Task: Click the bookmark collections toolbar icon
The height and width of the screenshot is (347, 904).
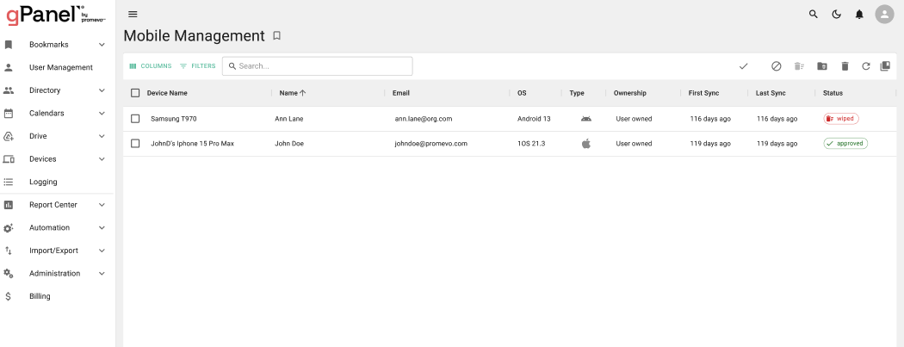Action: click(886, 66)
